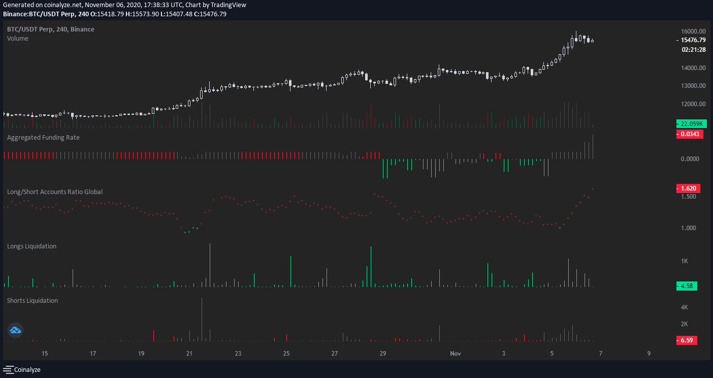Screen dimensions: 713x378
Task: Click the red 0.0343 funding rate tag
Action: point(689,134)
